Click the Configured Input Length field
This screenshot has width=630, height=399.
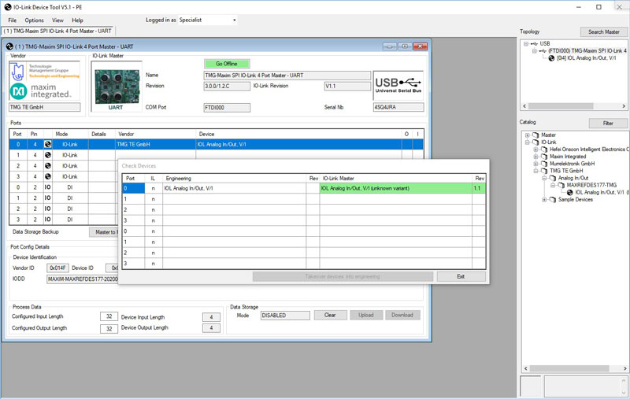[x=109, y=316]
